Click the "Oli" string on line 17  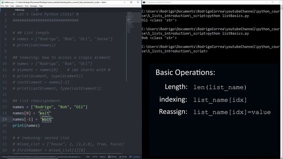point(80,107)
